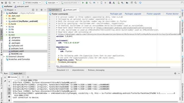The image size is (184, 103).
Task: Open the developer.android.com versioning link
Action: coord(124,28)
